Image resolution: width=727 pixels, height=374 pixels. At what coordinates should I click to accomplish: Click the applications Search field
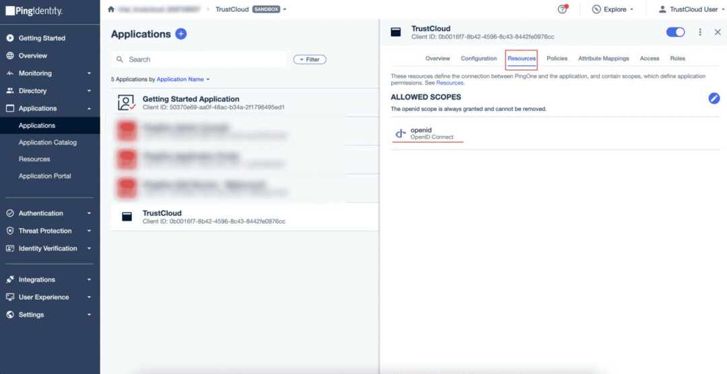(199, 59)
